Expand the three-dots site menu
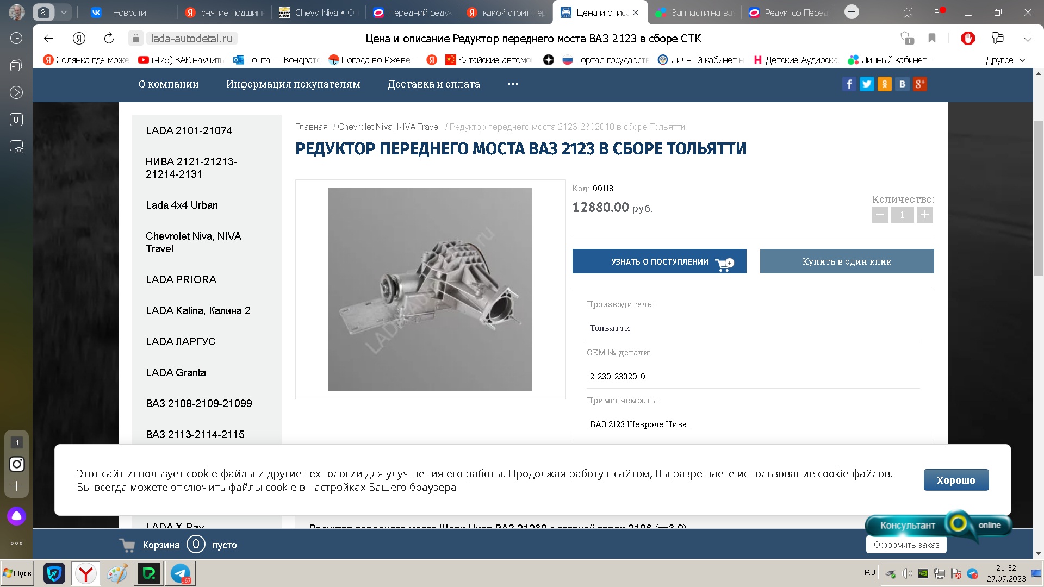The image size is (1044, 587). point(513,84)
